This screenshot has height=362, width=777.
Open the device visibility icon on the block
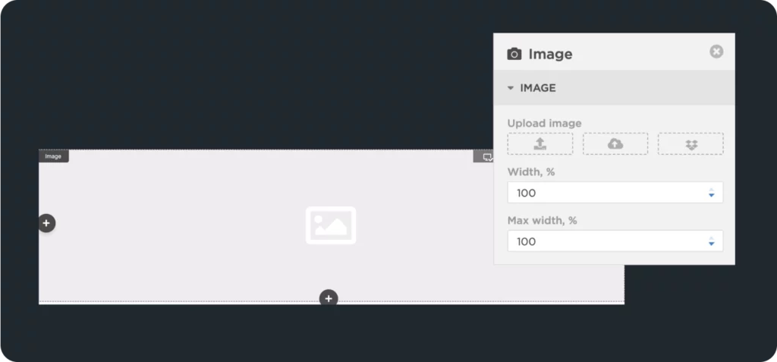[x=488, y=157]
